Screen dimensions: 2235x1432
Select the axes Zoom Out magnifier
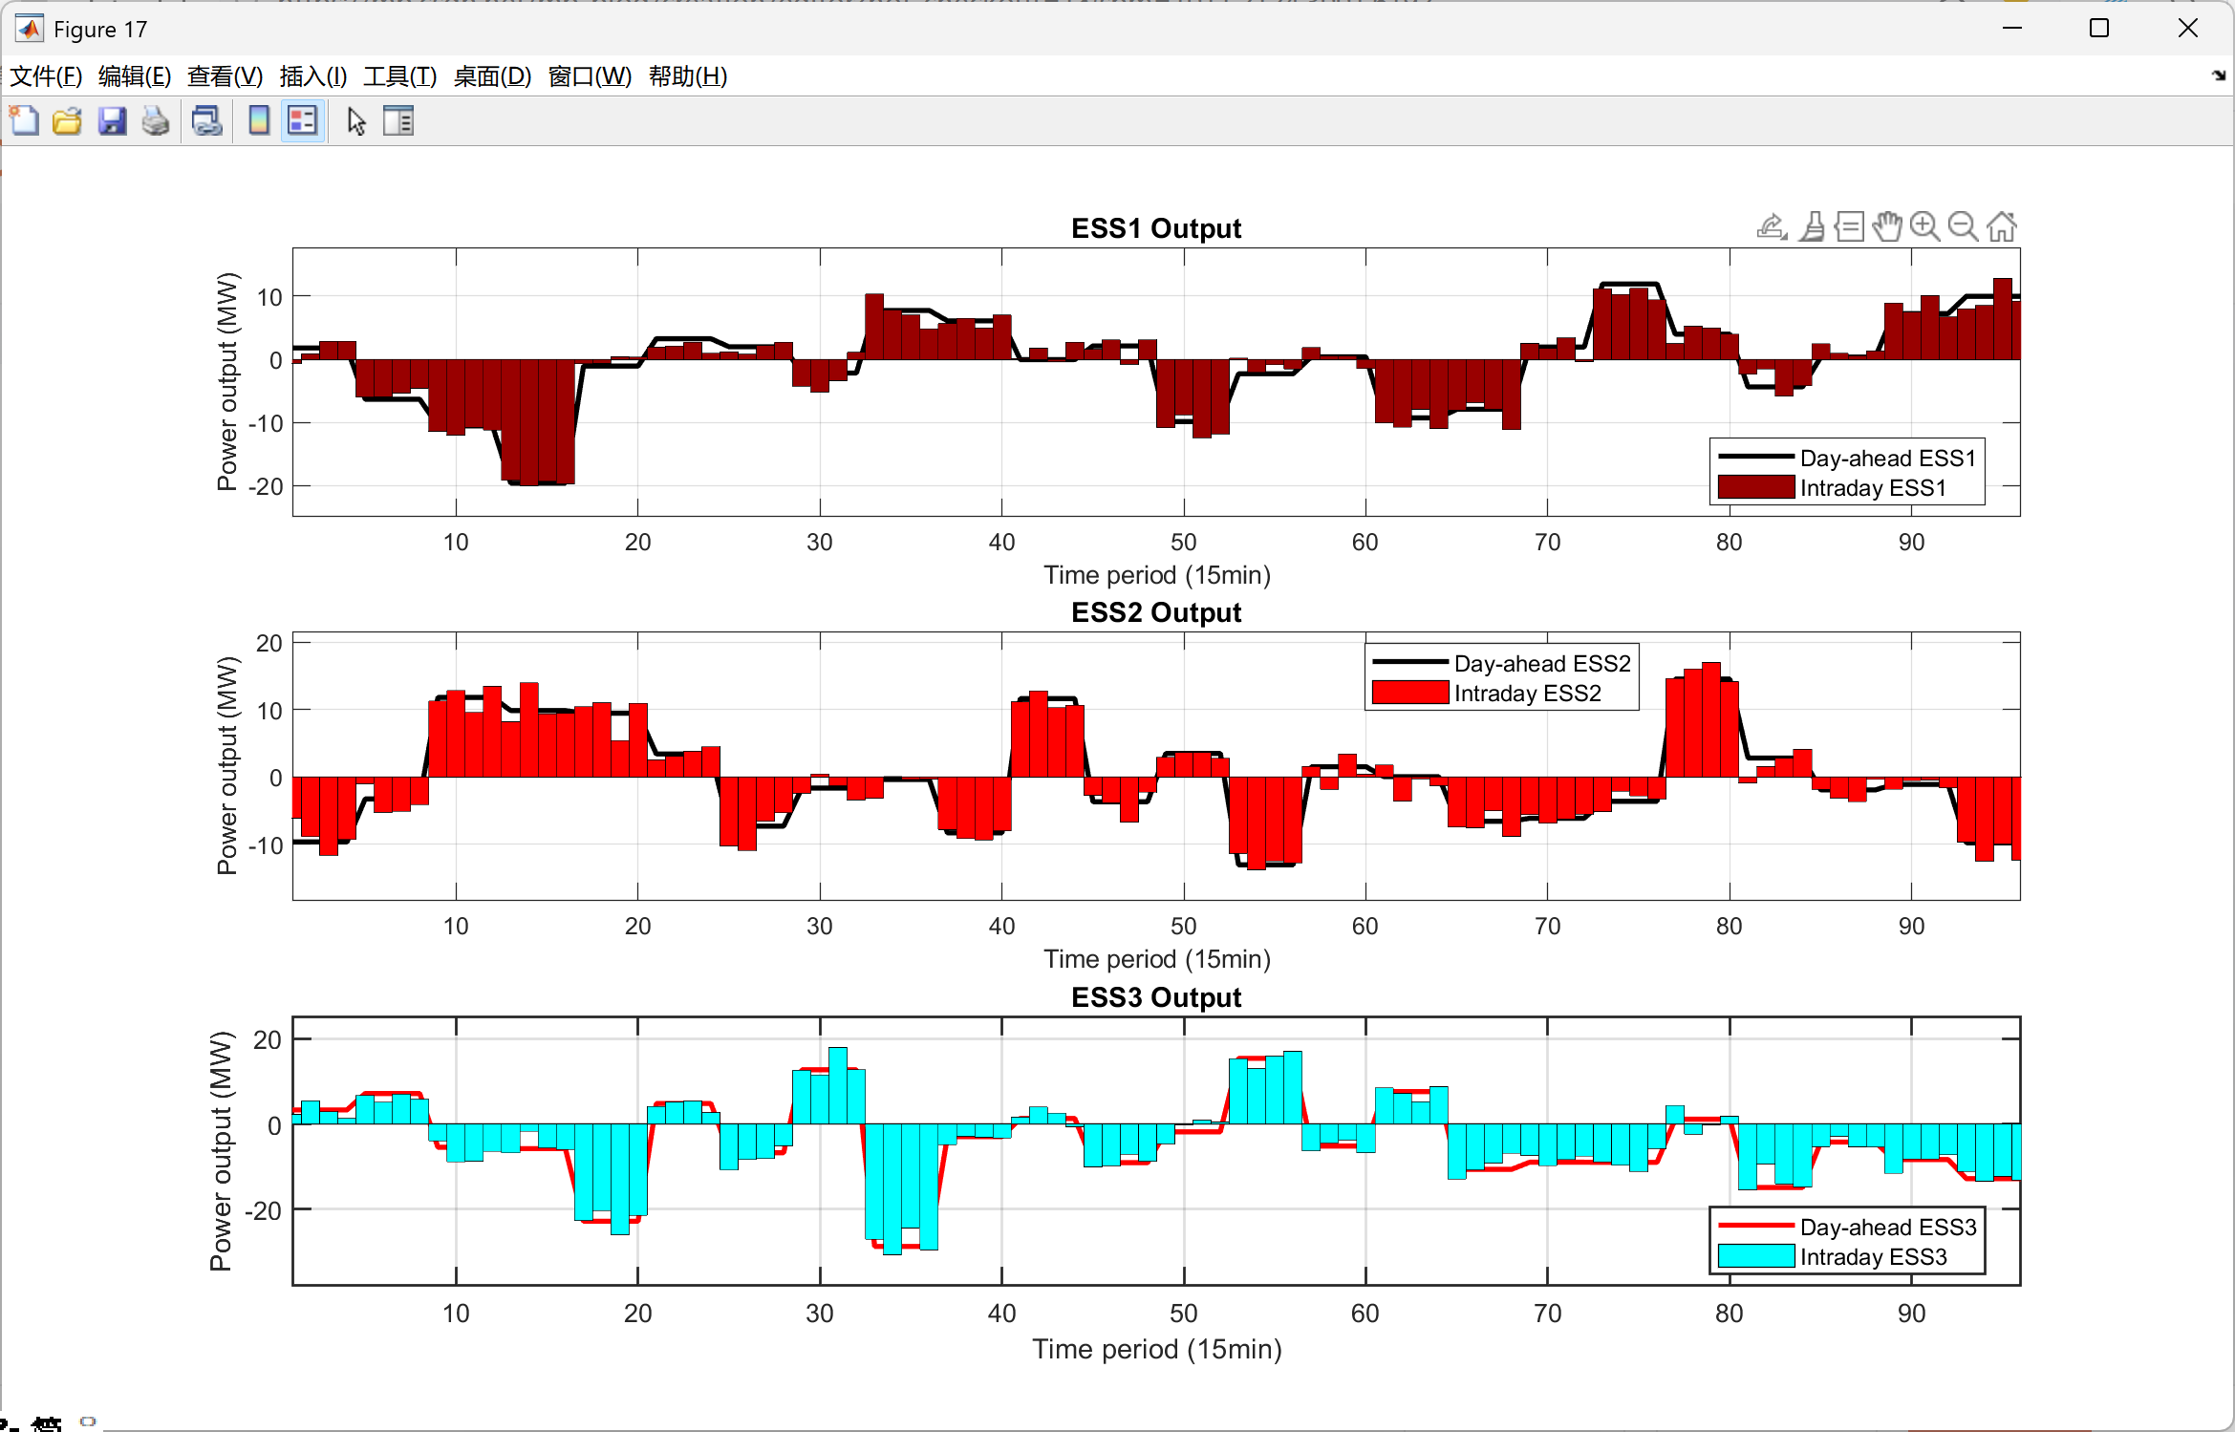point(1963,226)
